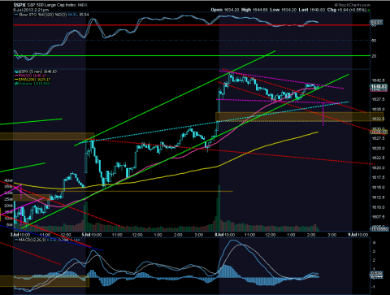Click the 1622.5 price axis label
390x295 pixels.
coord(378,158)
